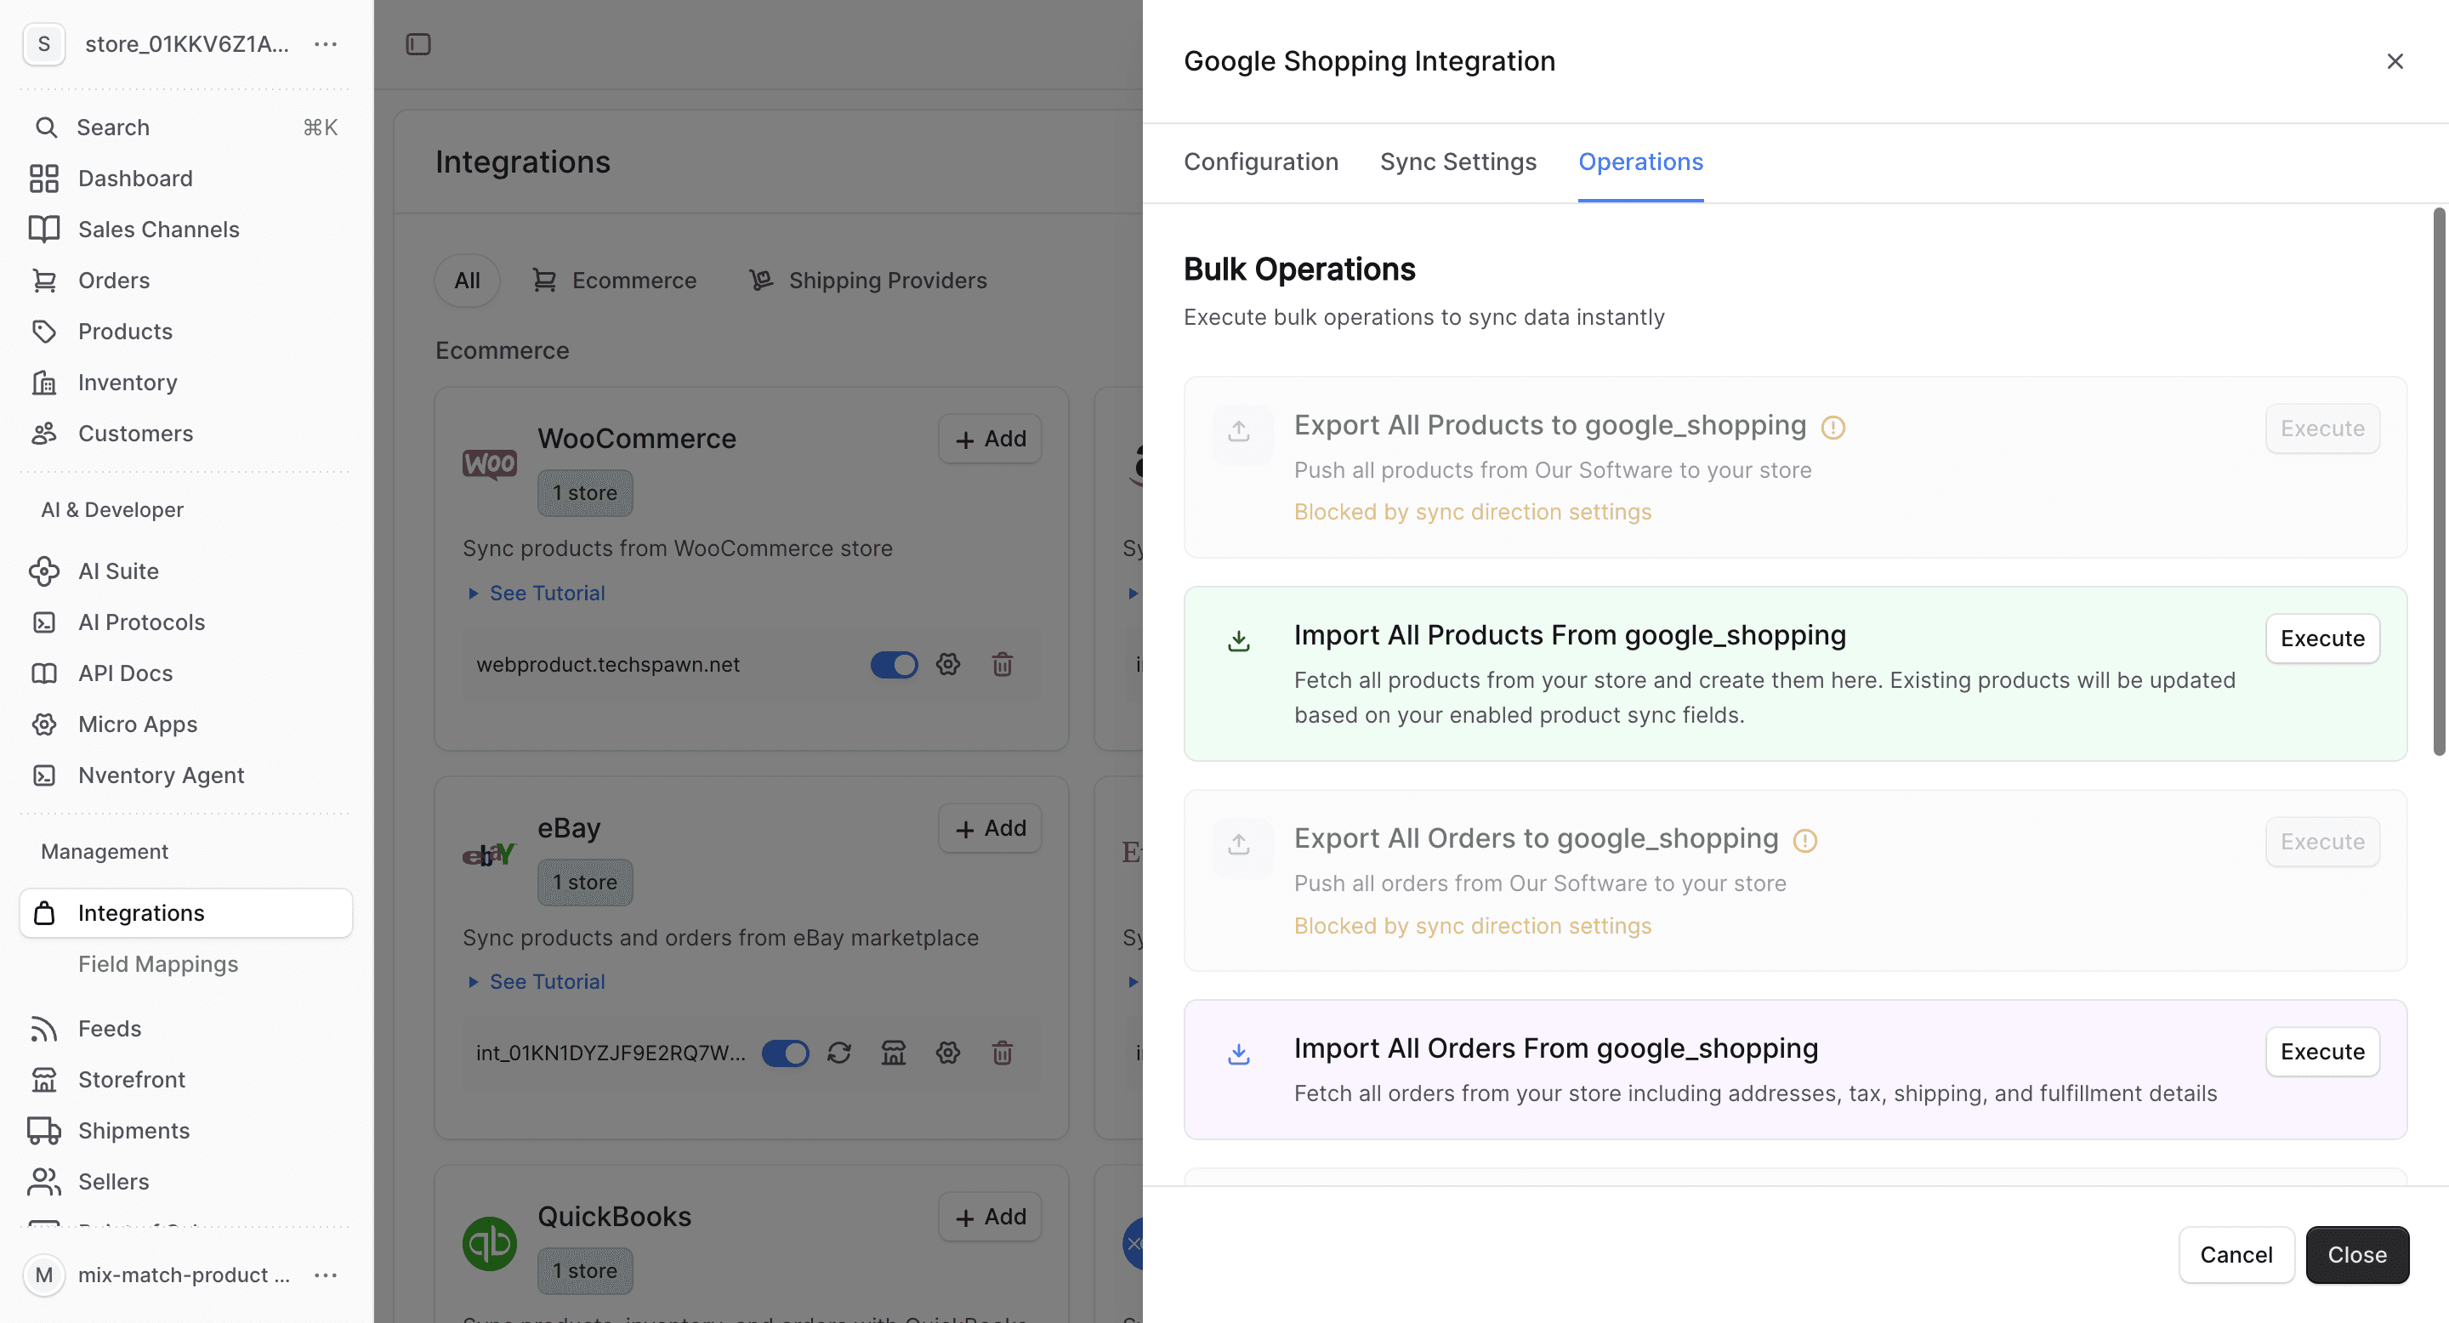Click eBay 1 store badge
This screenshot has height=1323, width=2449.
click(x=585, y=882)
